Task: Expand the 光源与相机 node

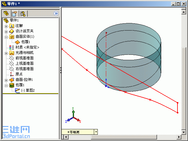Action: (6, 53)
